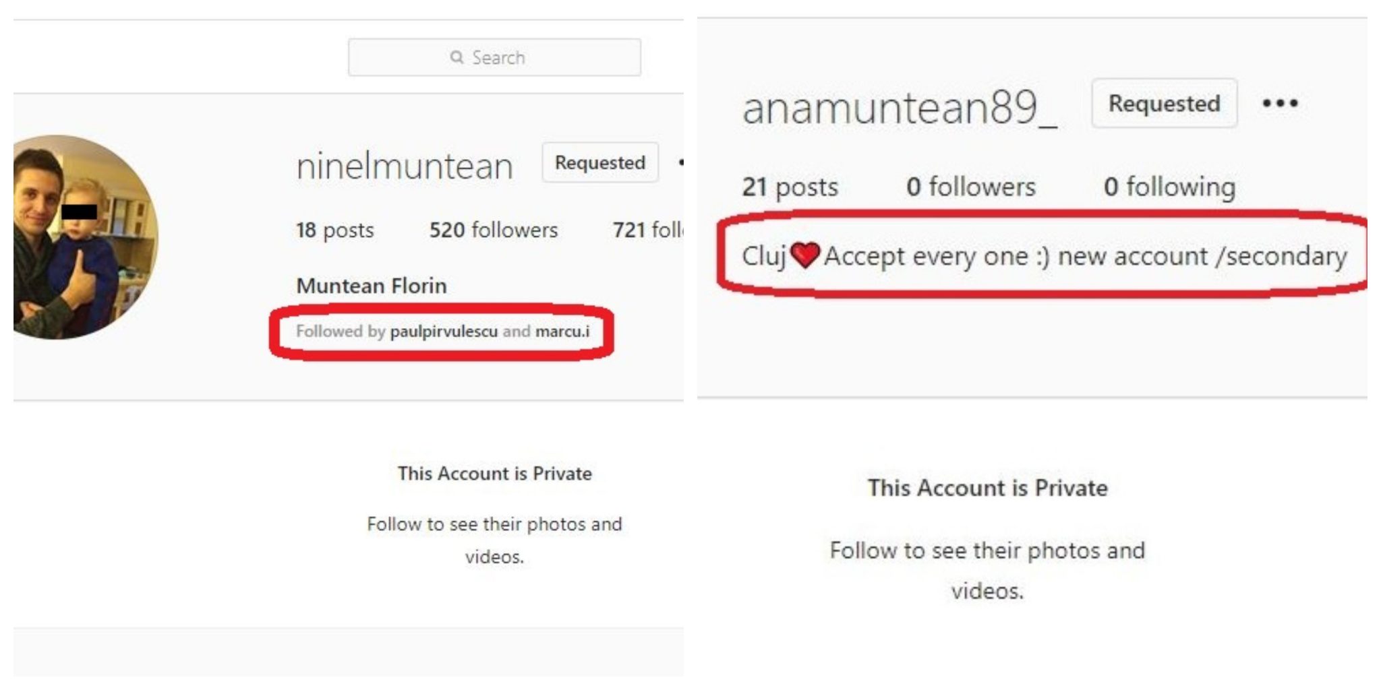Click the ninelmuntean username heading

click(x=405, y=166)
